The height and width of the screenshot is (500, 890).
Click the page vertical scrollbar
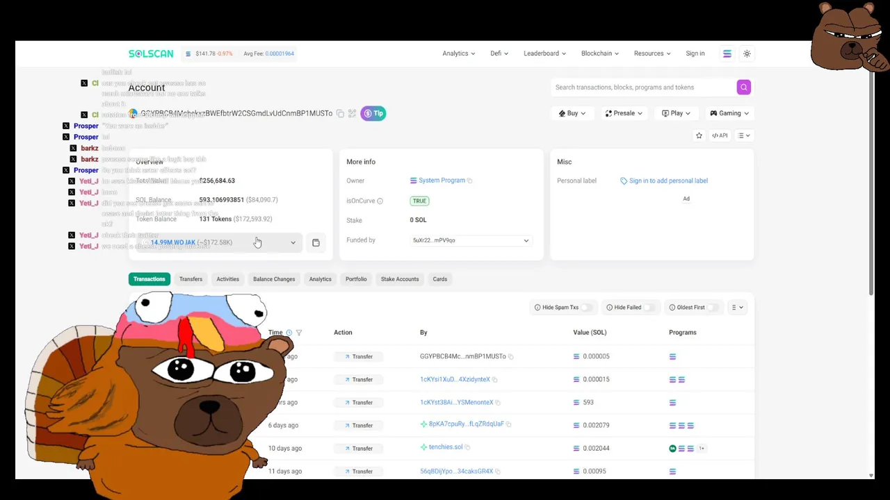(x=872, y=184)
